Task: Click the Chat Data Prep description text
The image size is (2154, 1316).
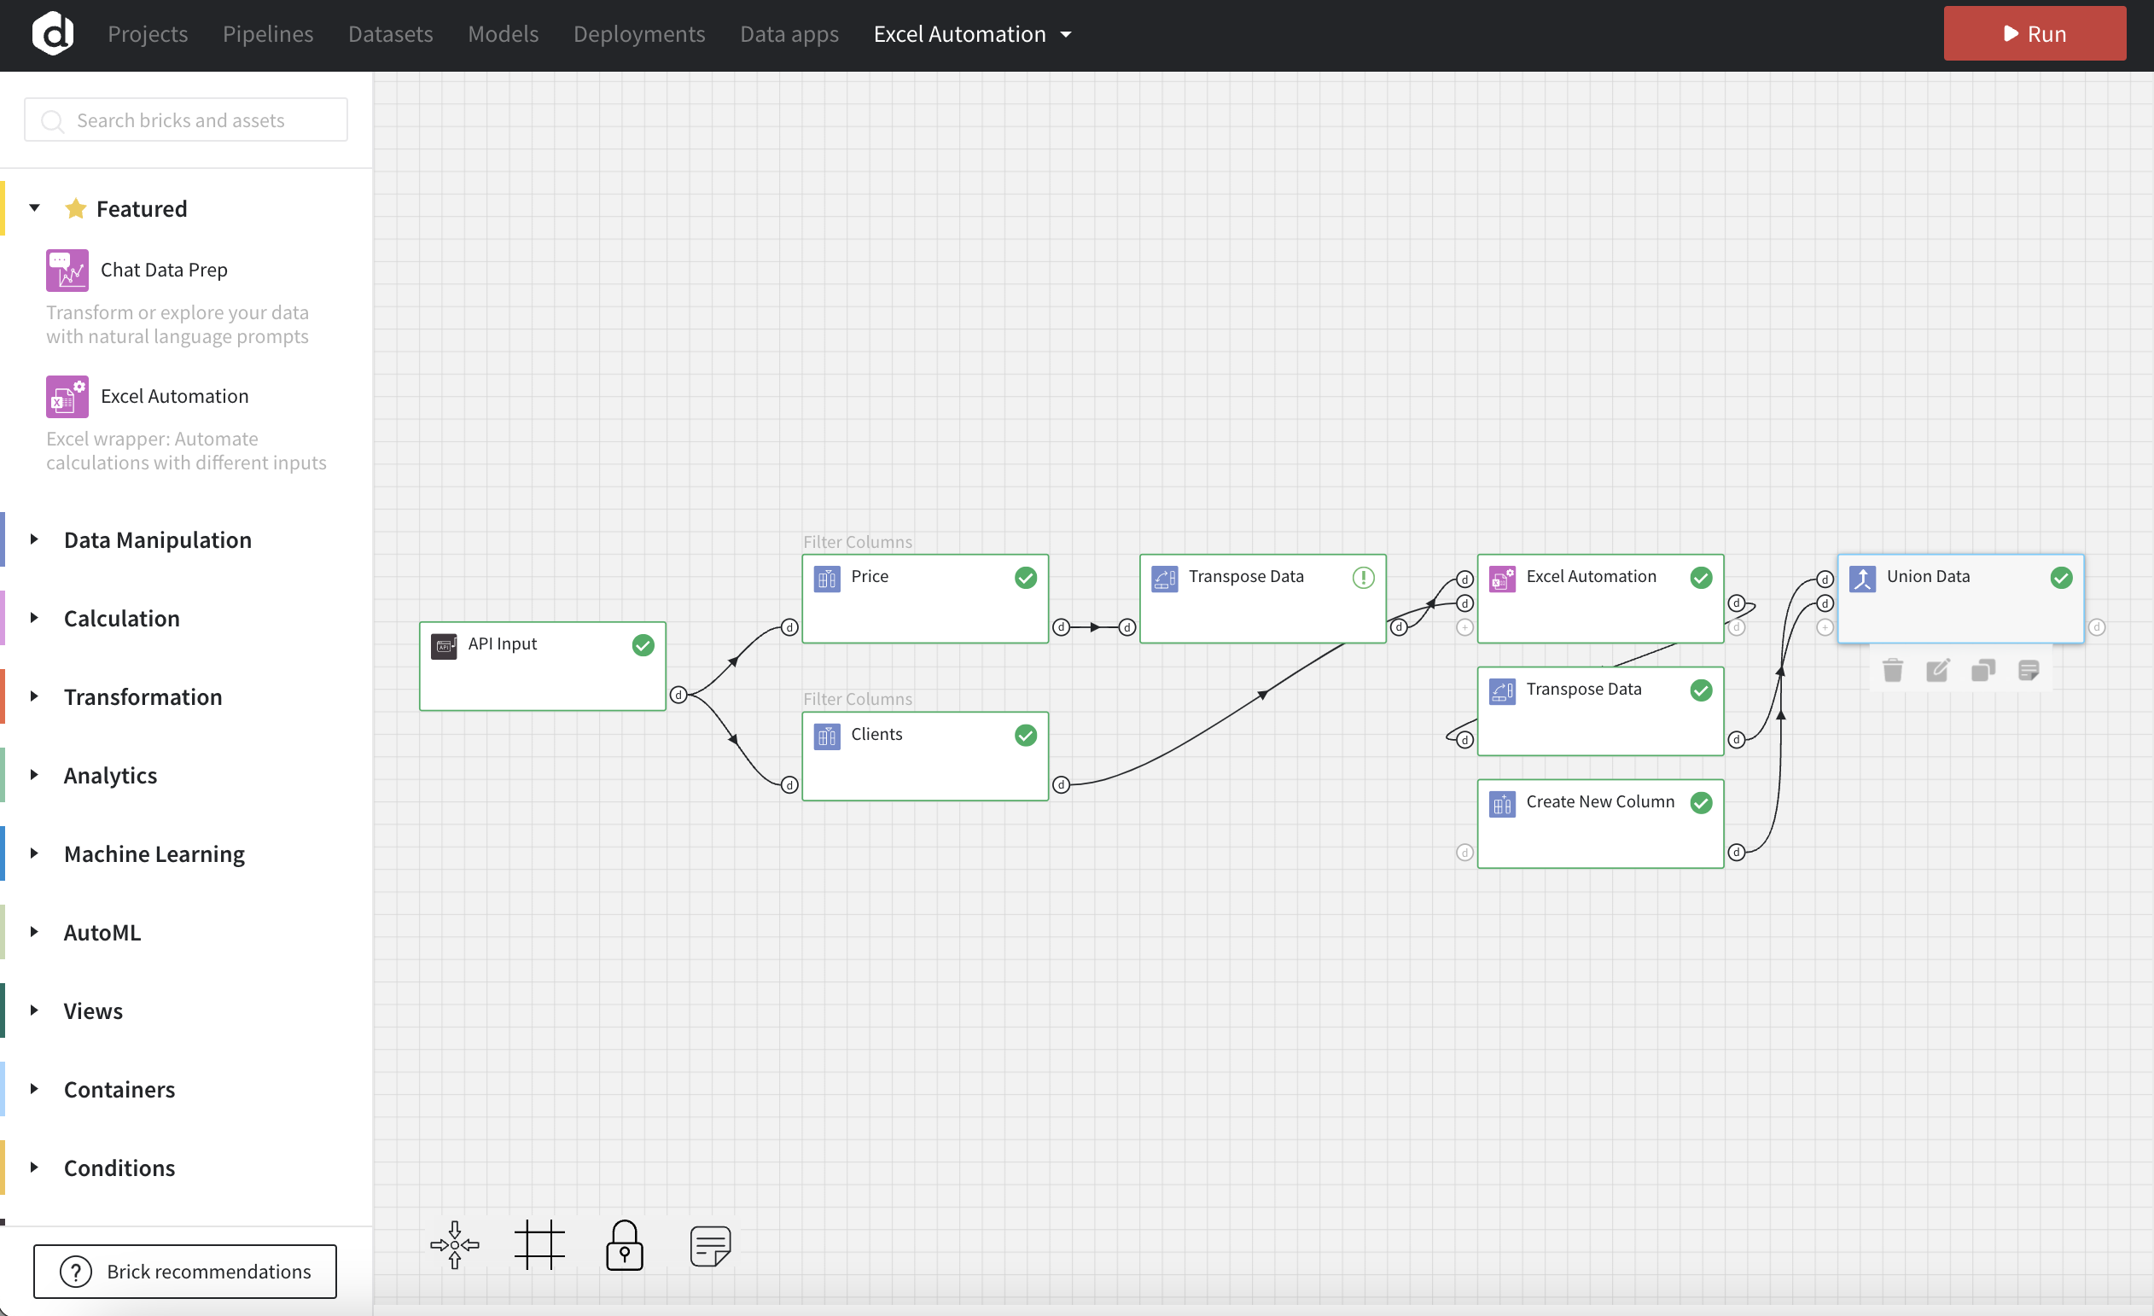Action: (x=178, y=324)
